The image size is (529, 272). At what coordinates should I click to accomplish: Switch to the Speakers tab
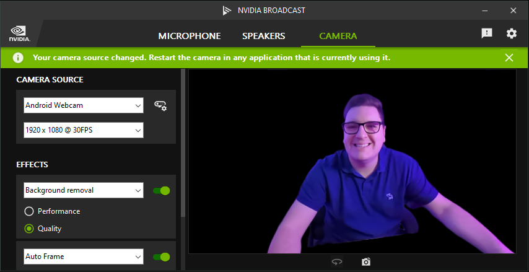click(263, 36)
